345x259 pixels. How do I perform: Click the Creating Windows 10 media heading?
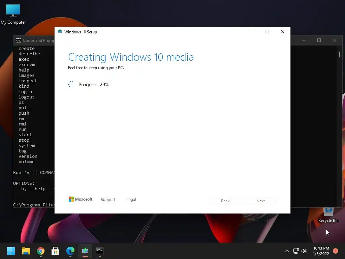(x=131, y=57)
